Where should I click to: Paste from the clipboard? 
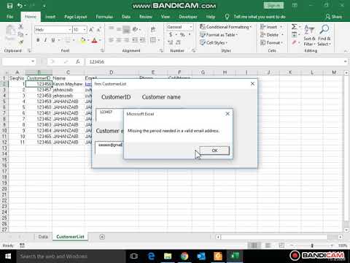(x=10, y=33)
